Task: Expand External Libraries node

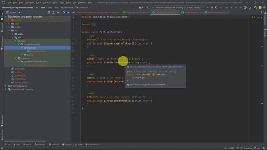Action: 6,86
